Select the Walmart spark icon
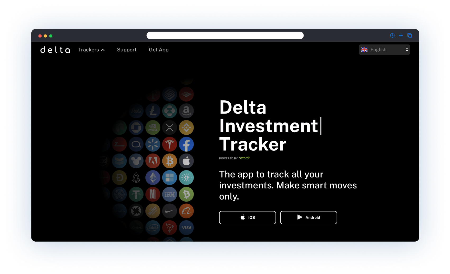The height and width of the screenshot is (274, 450). tap(153, 144)
